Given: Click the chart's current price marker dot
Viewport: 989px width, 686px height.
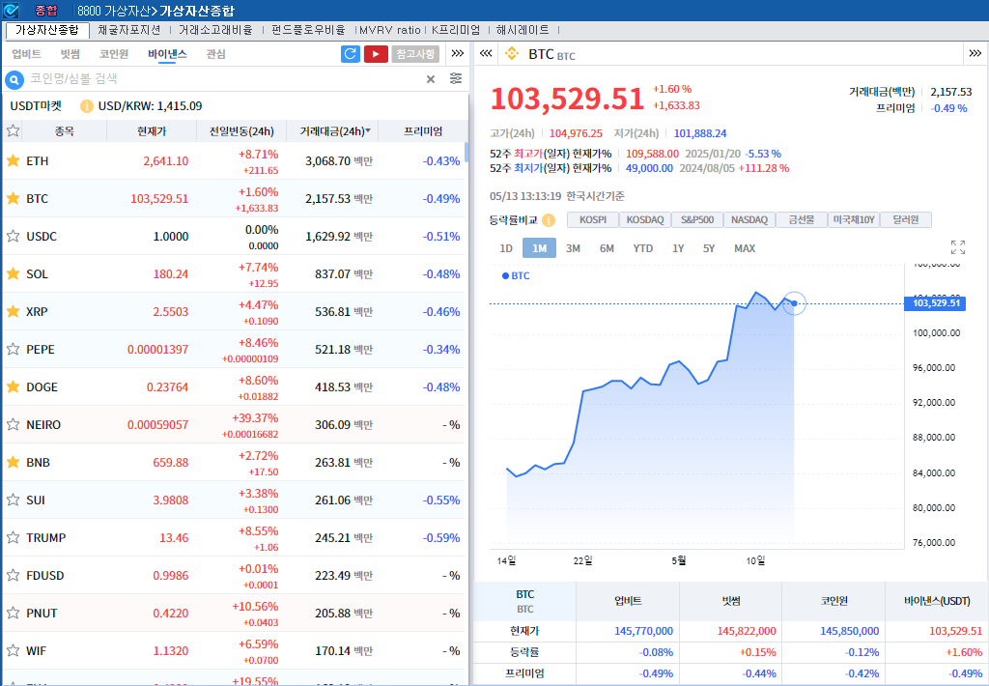Looking at the screenshot, I should point(794,303).
